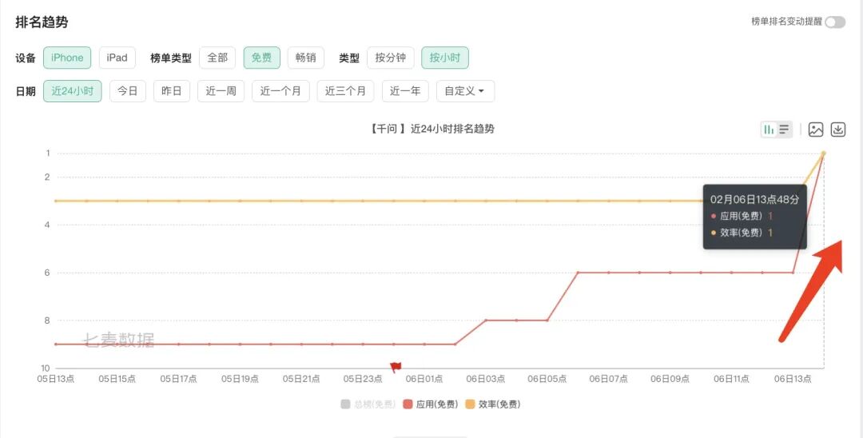Image resolution: width=863 pixels, height=438 pixels.
Task: Hide the 效率(免费) legend series
Action: click(x=492, y=404)
